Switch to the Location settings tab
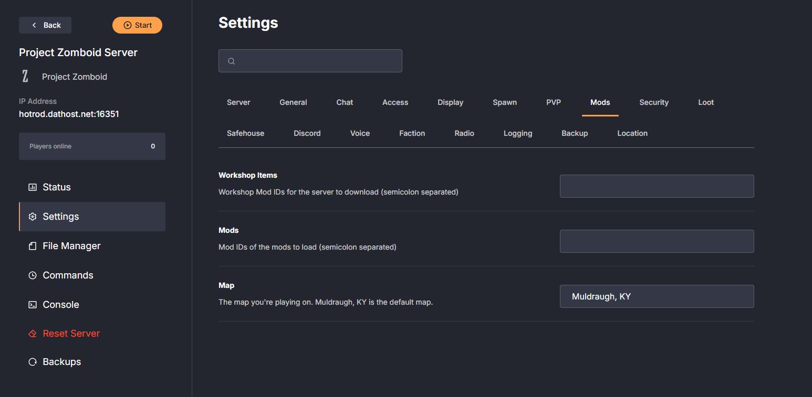This screenshot has height=397, width=812. pos(632,133)
